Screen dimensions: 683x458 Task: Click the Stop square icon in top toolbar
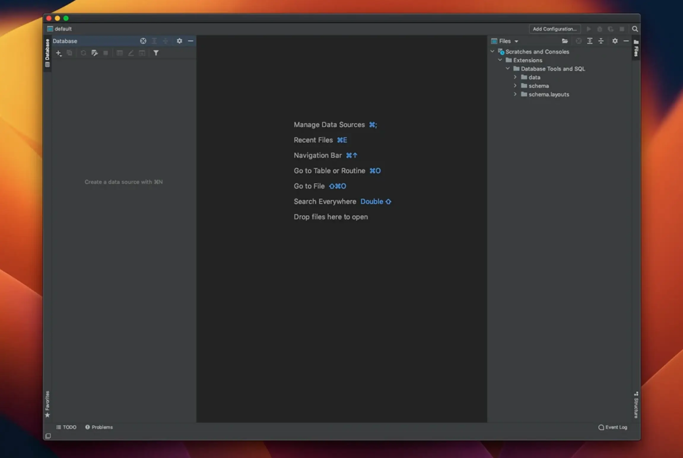point(622,29)
